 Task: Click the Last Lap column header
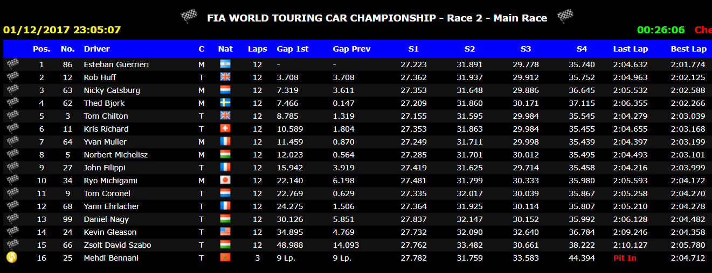630,49
